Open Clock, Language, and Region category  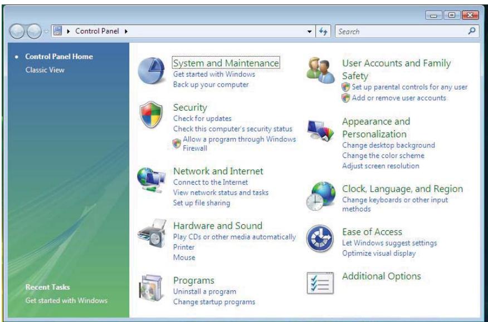402,189
